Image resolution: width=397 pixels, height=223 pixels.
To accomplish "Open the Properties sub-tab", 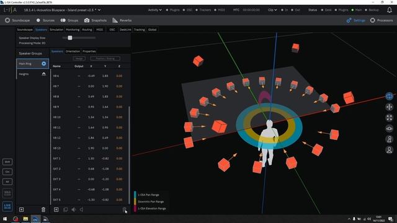I will (x=89, y=51).
